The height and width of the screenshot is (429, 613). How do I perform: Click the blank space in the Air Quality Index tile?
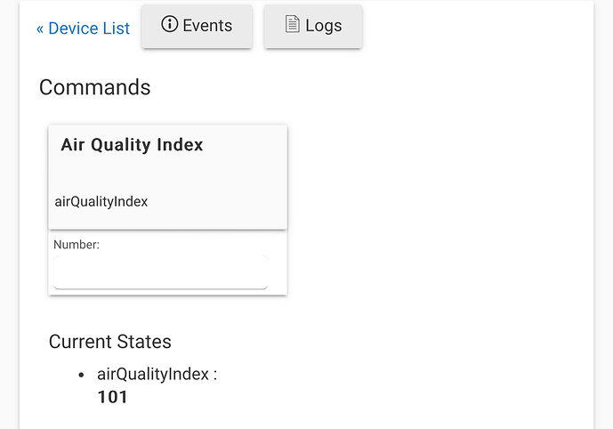point(168,174)
